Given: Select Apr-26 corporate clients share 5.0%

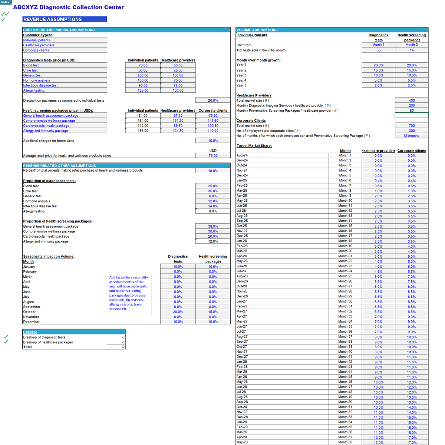Looking at the screenshot, I should coord(412,256).
